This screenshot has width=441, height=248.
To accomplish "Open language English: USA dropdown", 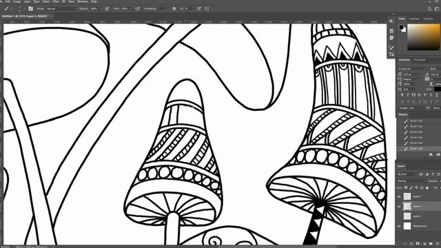I will (411, 108).
